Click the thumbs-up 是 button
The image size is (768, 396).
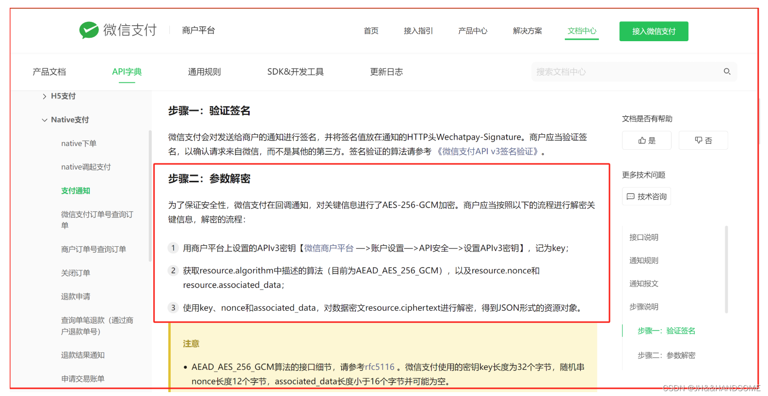point(647,141)
